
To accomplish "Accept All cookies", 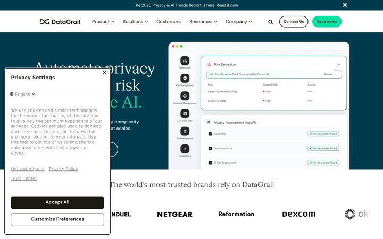I will click(x=57, y=202).
